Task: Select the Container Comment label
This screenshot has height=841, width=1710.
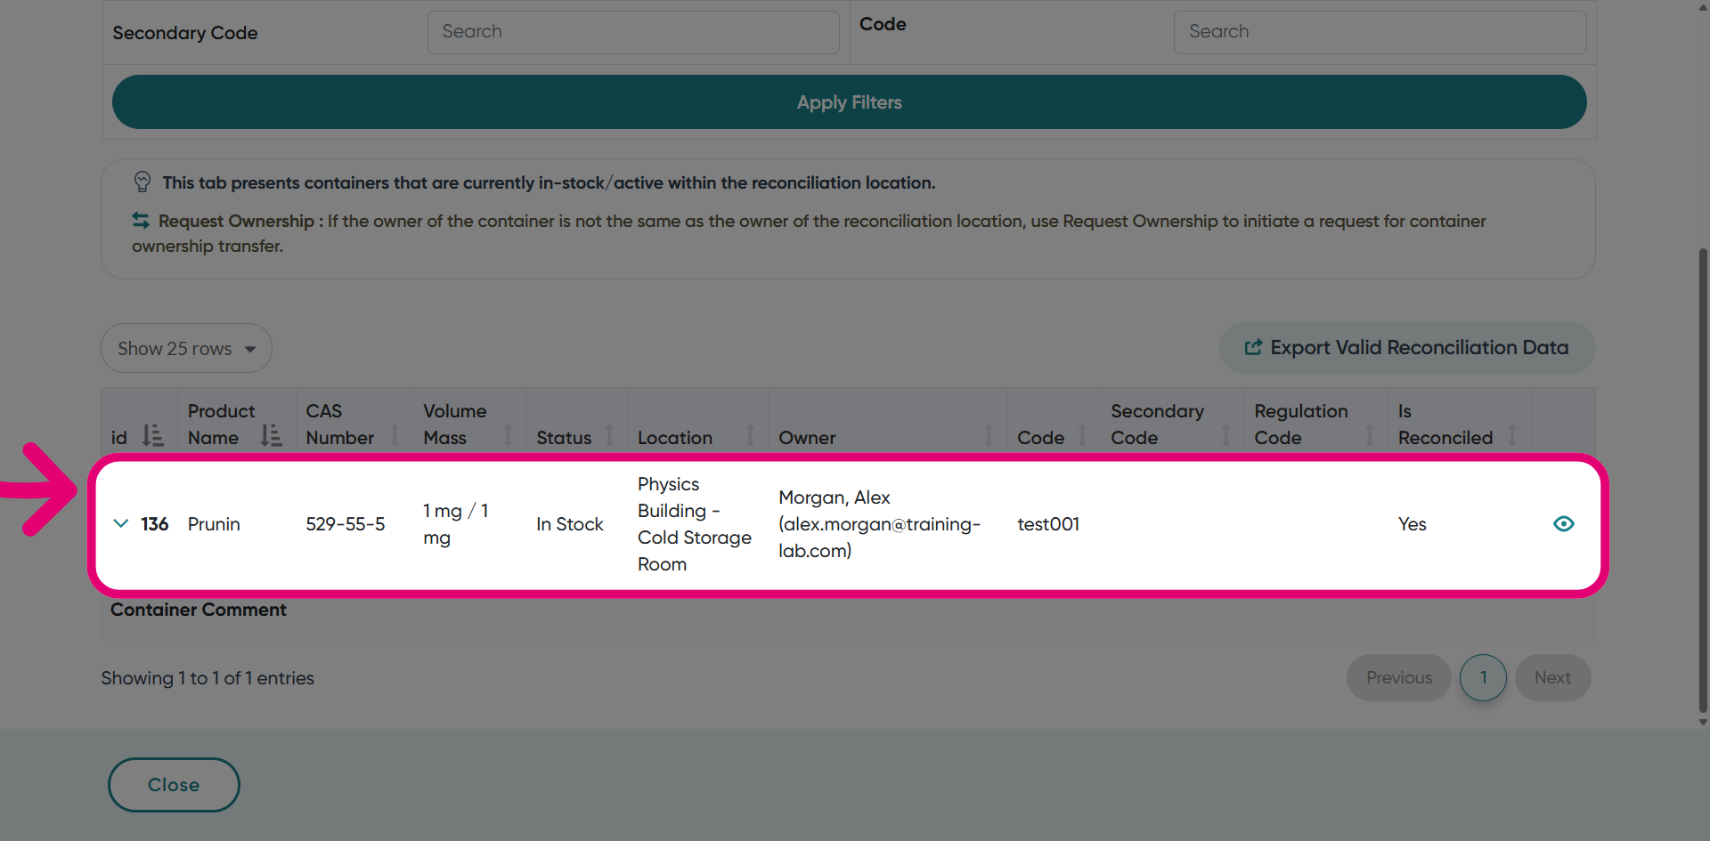Action: click(x=199, y=610)
